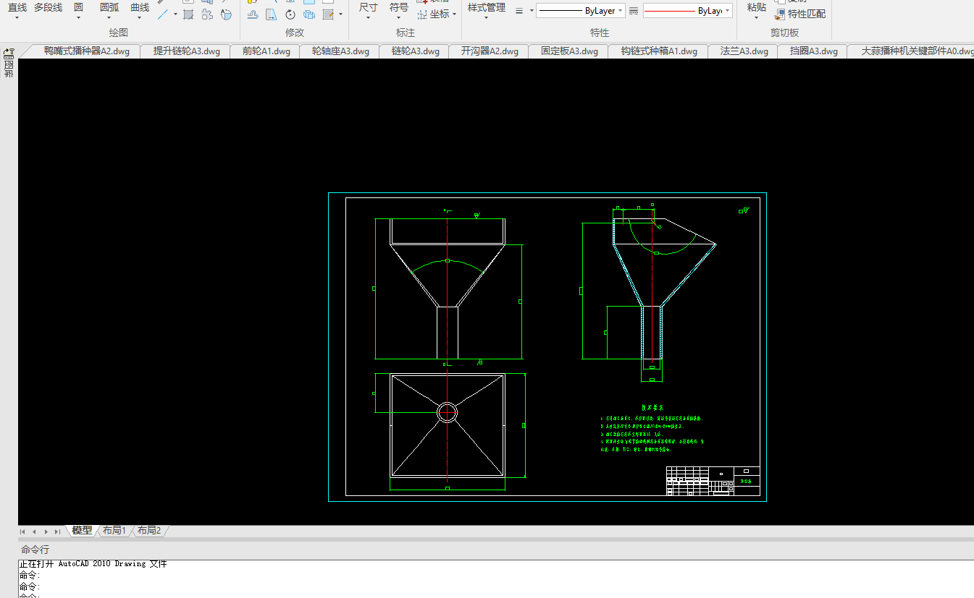The width and height of the screenshot is (974, 598).
Task: Select the diagonal construction line icon
Action: (x=164, y=14)
